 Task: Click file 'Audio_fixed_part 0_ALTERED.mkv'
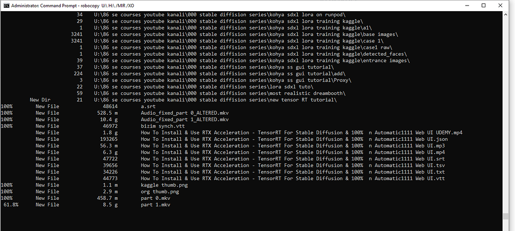click(185, 113)
